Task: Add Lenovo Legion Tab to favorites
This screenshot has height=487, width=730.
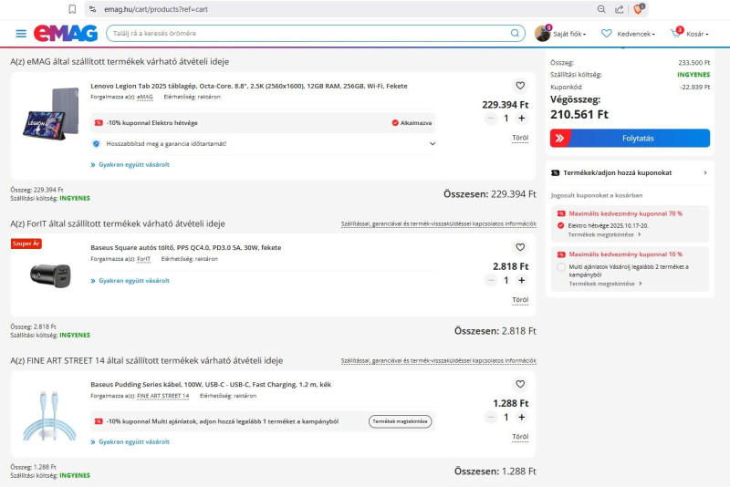Action: (x=520, y=86)
